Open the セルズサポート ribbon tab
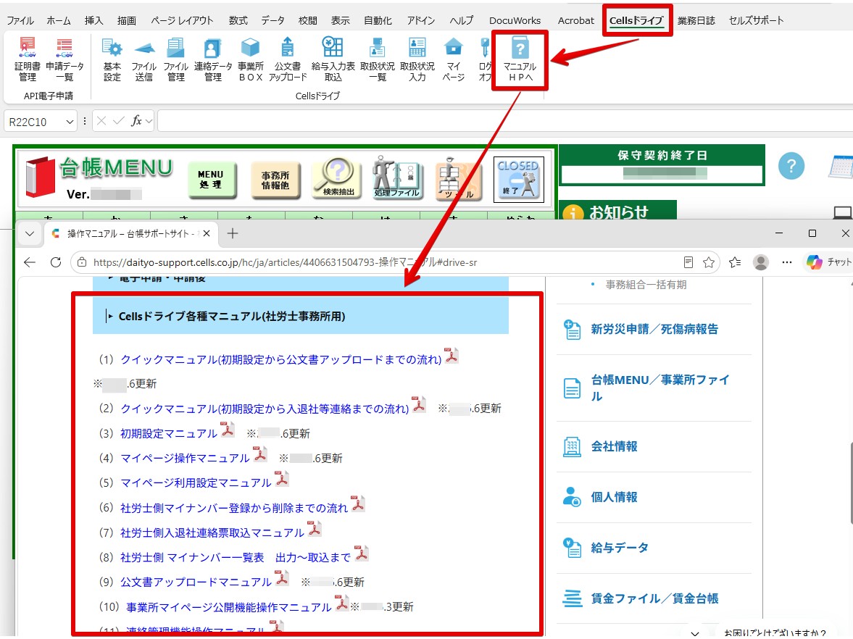This screenshot has width=853, height=639. (x=756, y=21)
